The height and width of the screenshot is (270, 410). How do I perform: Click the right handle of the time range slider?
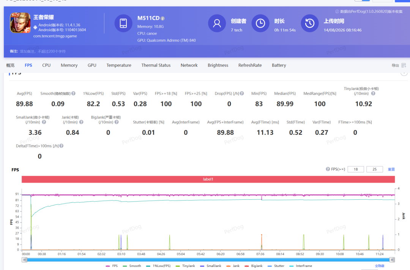pos(392,259)
